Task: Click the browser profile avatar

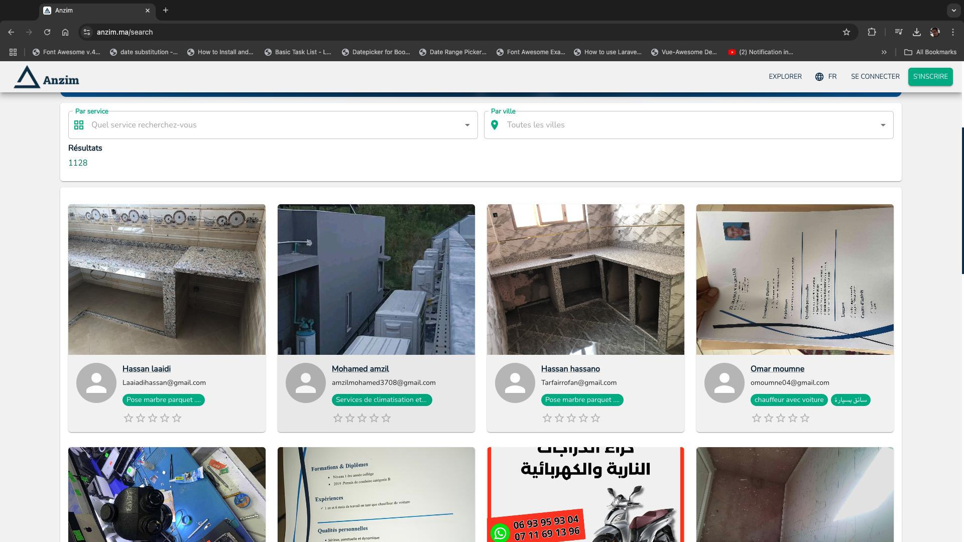Action: pyautogui.click(x=935, y=32)
